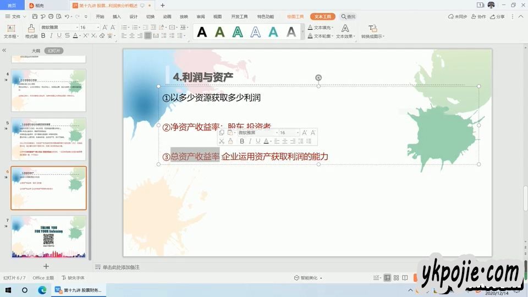The width and height of the screenshot is (528, 297).
Task: Click the save icon in quick access toolbar
Action: pyautogui.click(x=35, y=16)
